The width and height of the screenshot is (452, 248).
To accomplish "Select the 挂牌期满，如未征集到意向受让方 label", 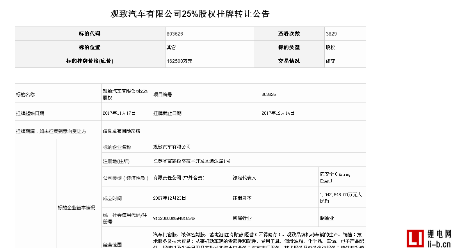I will pos(51,131).
